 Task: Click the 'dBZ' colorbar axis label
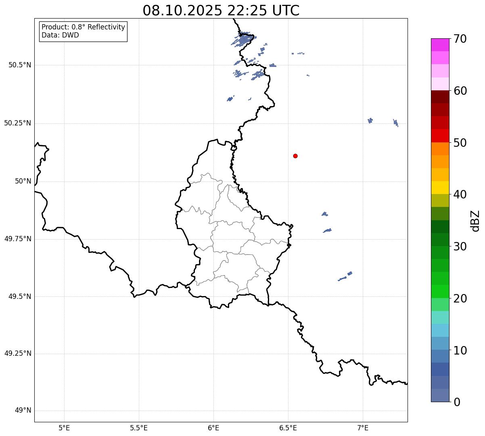tap(475, 221)
